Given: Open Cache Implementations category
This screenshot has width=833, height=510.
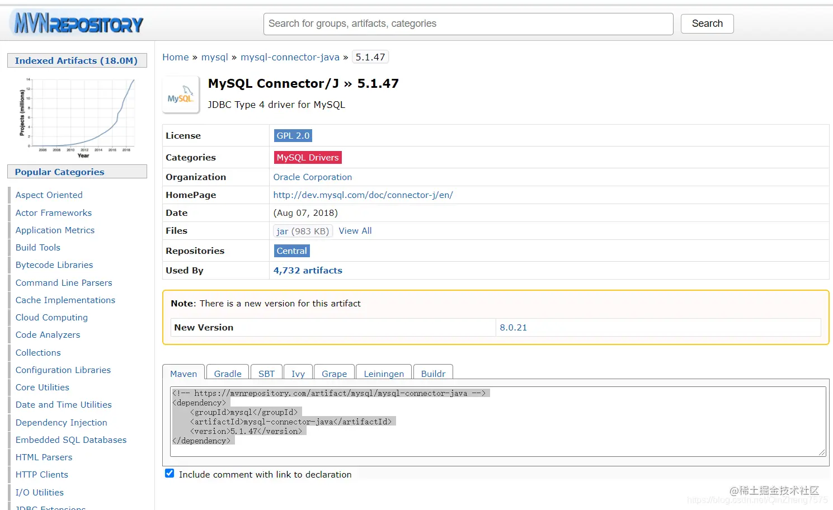Looking at the screenshot, I should click(65, 300).
